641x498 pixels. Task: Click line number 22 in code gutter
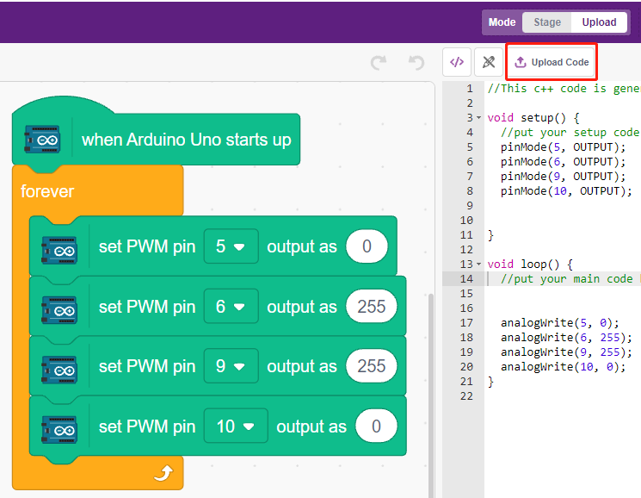click(466, 396)
